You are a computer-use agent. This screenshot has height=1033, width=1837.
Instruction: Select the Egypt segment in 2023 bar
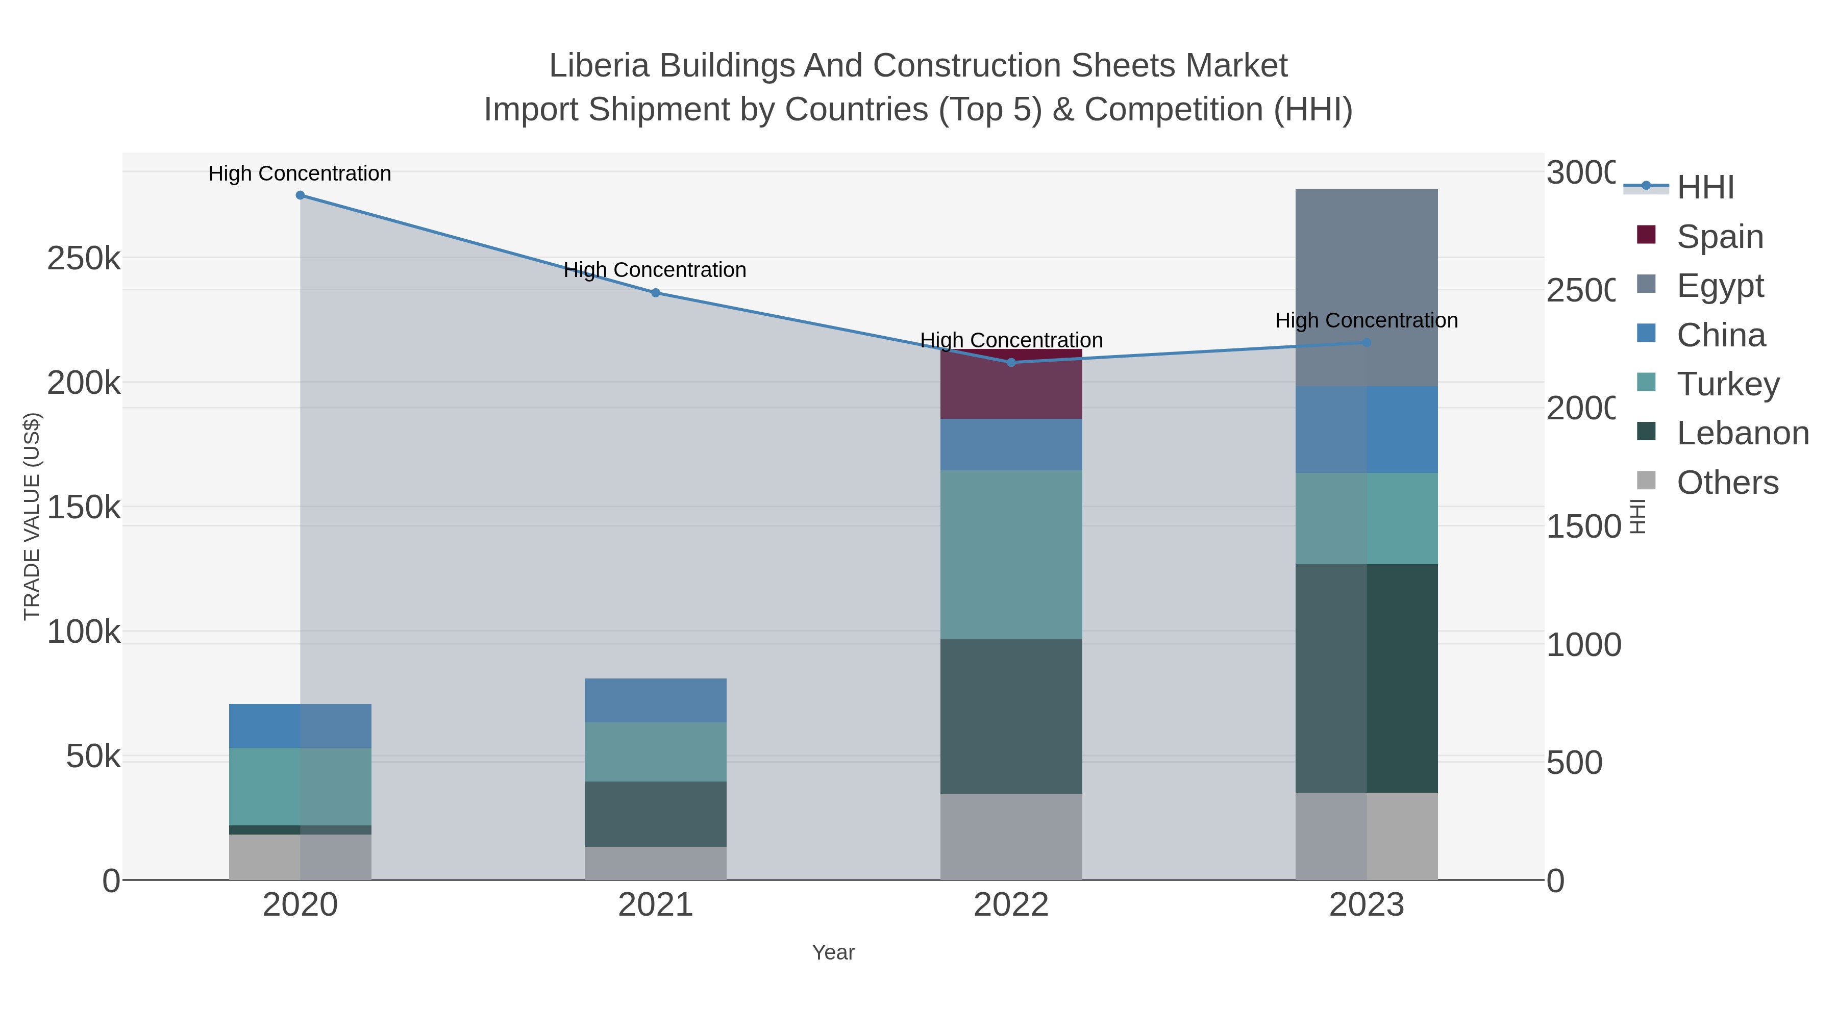click(x=1367, y=288)
